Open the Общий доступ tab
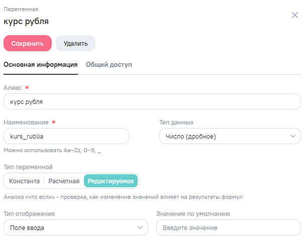305x239 pixels. [109, 65]
